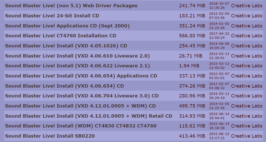Open Install (VXD 4.12.01.0905 + WDM) Retail CD
This screenshot has height=142, width=266.
[x=89, y=116]
